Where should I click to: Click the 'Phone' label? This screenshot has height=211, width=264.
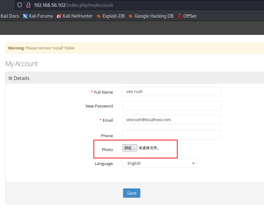point(107,136)
